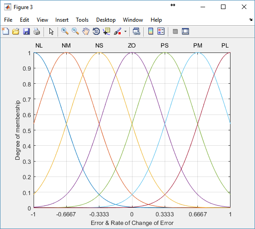Click the New Figure icon
This screenshot has width=255, height=229.
(x=5, y=31)
